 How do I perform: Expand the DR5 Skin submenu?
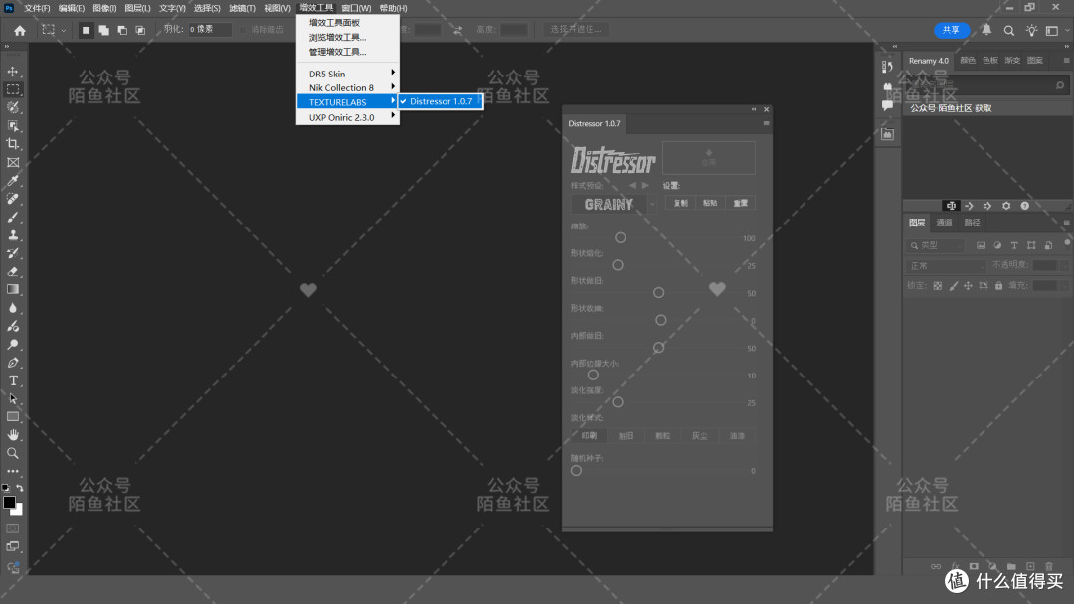347,74
